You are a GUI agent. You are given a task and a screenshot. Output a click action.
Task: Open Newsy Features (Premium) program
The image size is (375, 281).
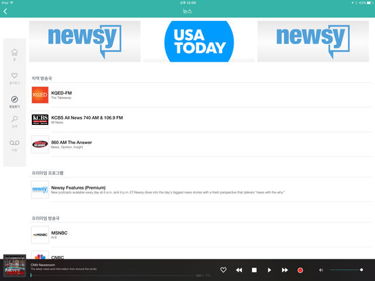[x=201, y=190]
